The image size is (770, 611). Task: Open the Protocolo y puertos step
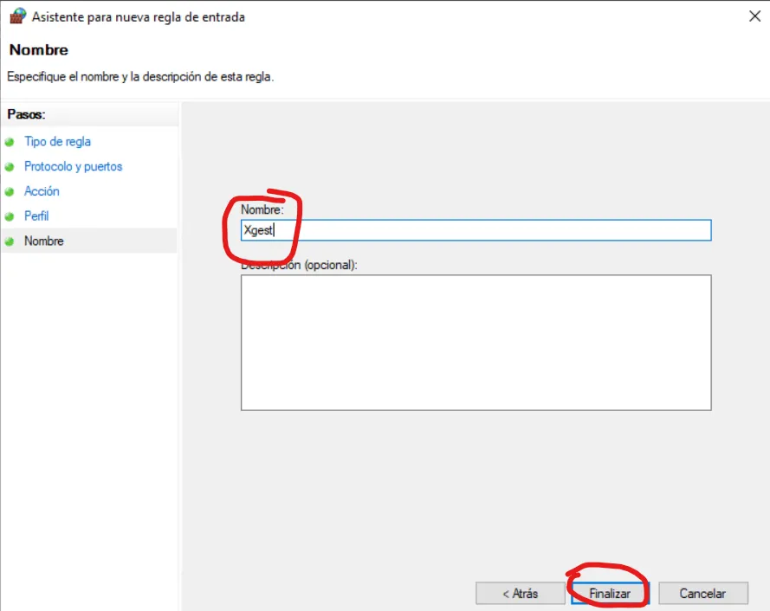pos(73,166)
